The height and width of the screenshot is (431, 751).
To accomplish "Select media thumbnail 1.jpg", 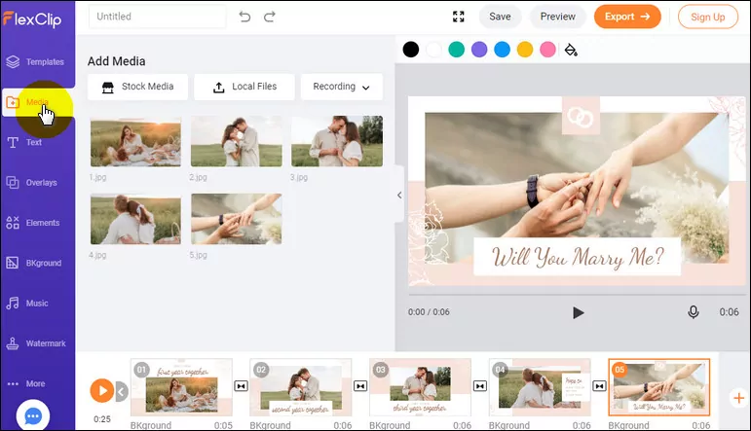I will (x=135, y=141).
